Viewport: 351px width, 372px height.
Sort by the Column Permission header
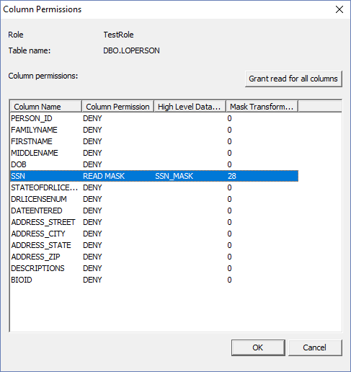(x=117, y=107)
